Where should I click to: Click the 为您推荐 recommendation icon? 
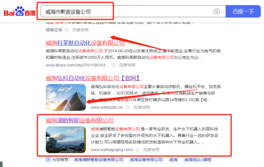coord(48,160)
